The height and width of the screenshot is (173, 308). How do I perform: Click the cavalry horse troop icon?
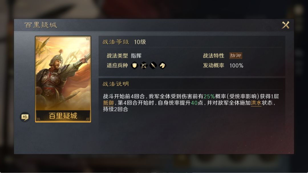click(163, 65)
